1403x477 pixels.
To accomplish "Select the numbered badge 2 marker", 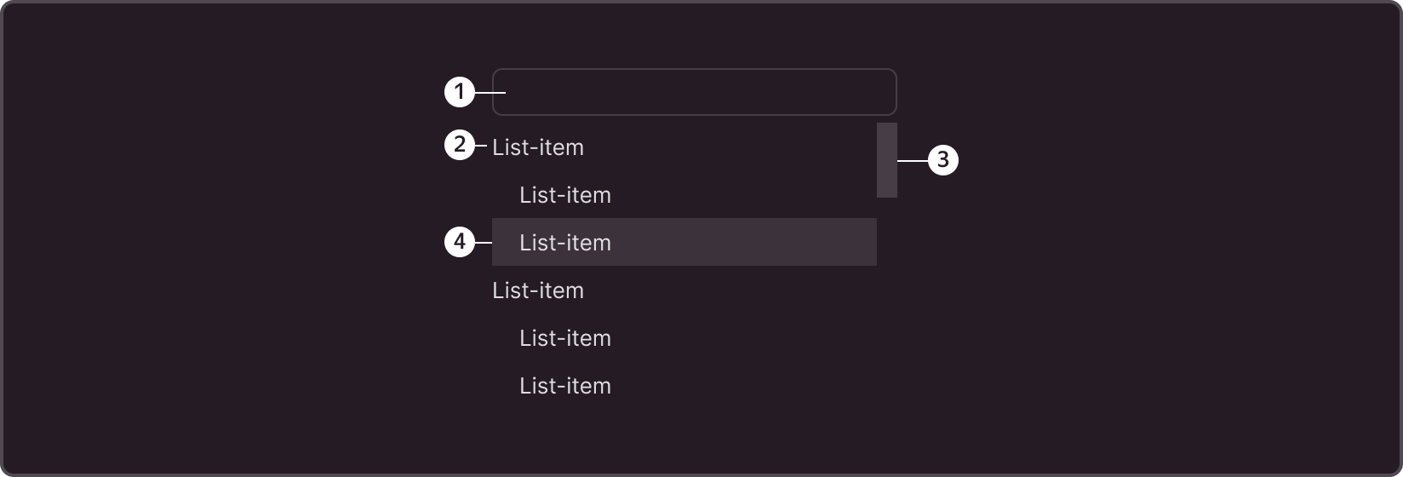I will click(x=460, y=145).
